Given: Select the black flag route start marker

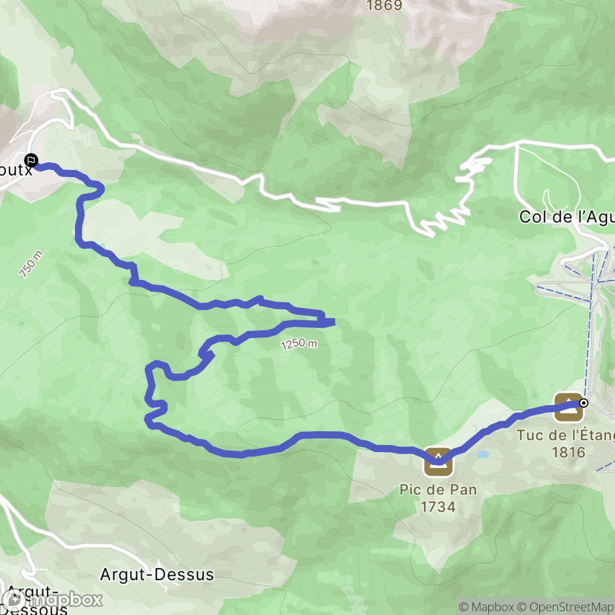Looking at the screenshot, I should click(31, 160).
